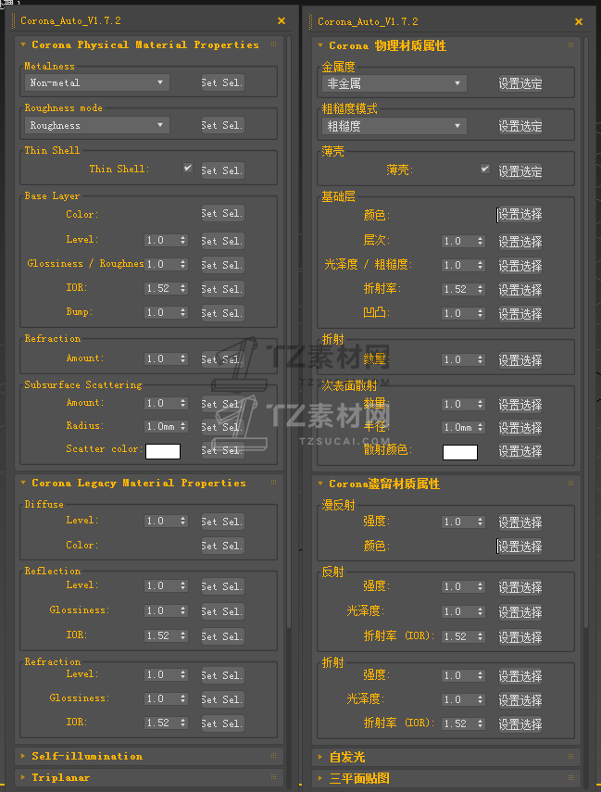Viewport: 601px width, 792px height.
Task: Click Set Sel. for Roughness mode
Action: pyautogui.click(x=223, y=125)
